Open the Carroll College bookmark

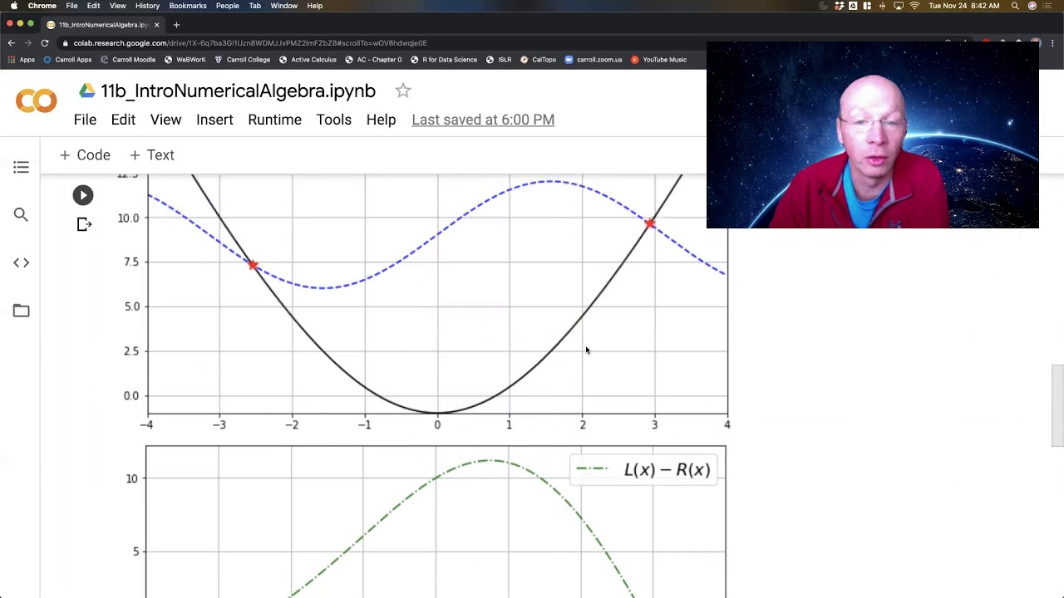242,60
